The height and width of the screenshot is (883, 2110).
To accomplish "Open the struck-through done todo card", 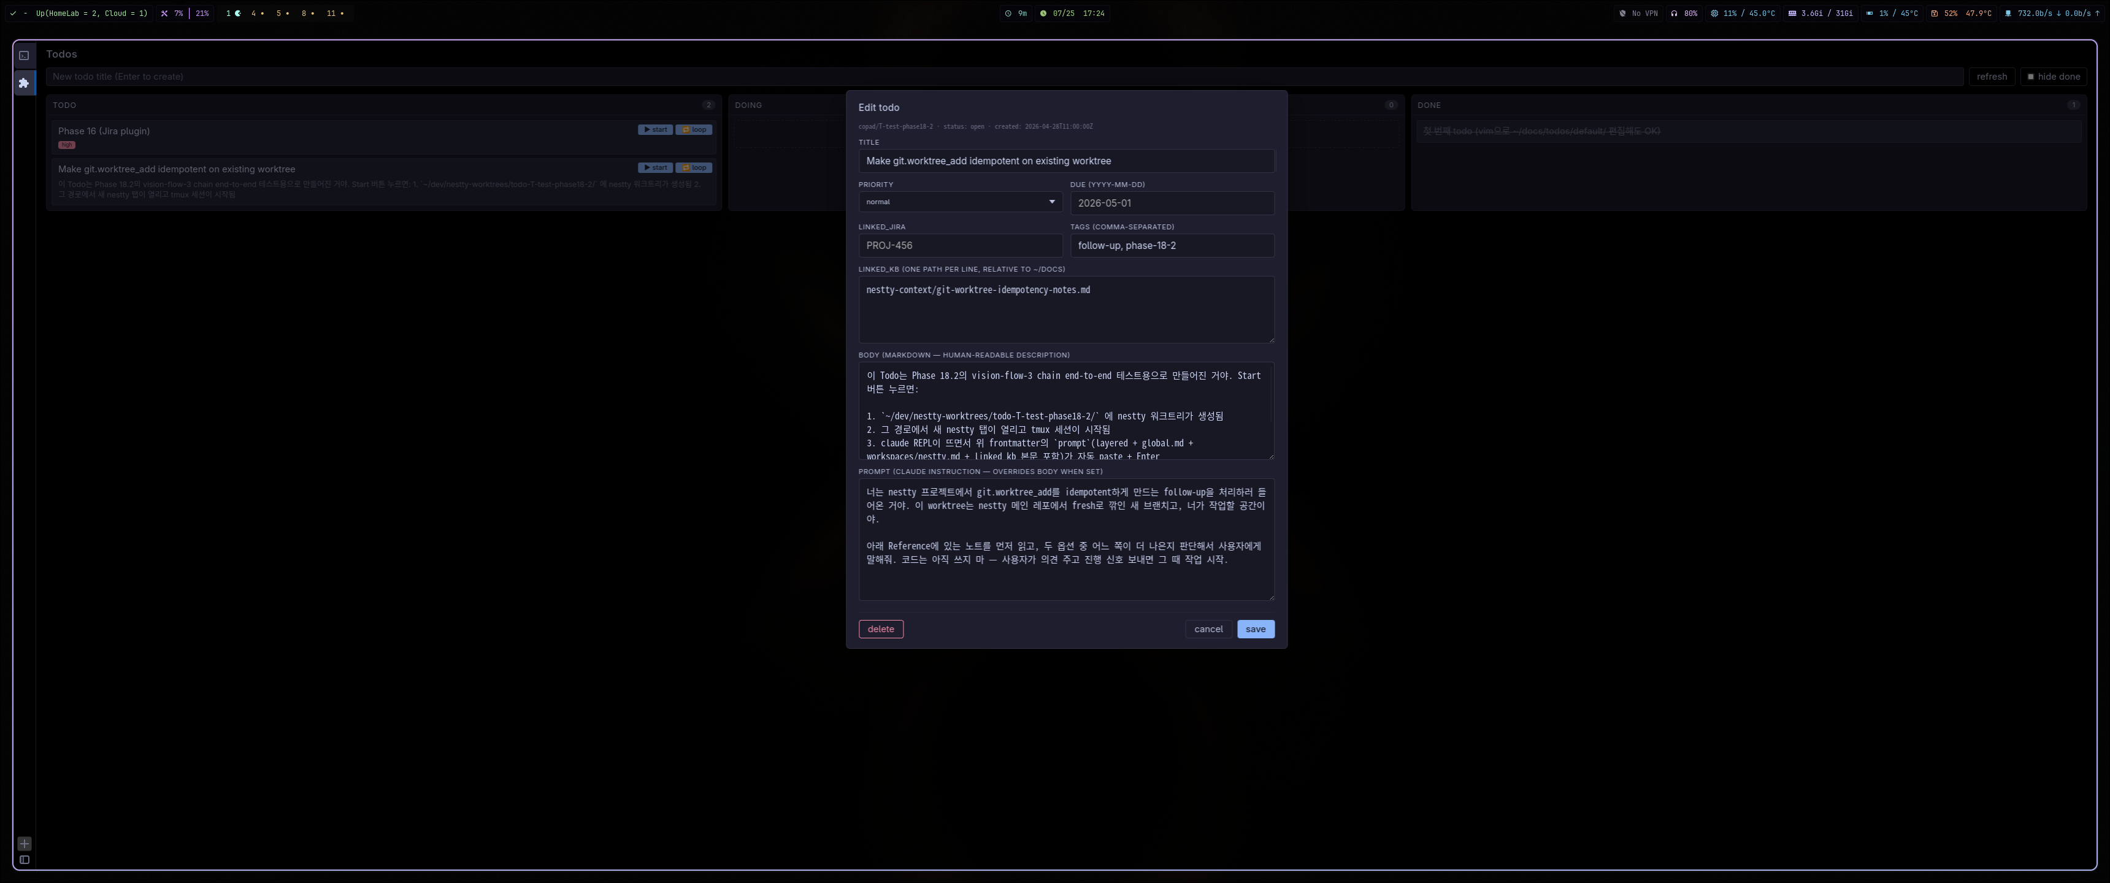I will click(x=1748, y=131).
